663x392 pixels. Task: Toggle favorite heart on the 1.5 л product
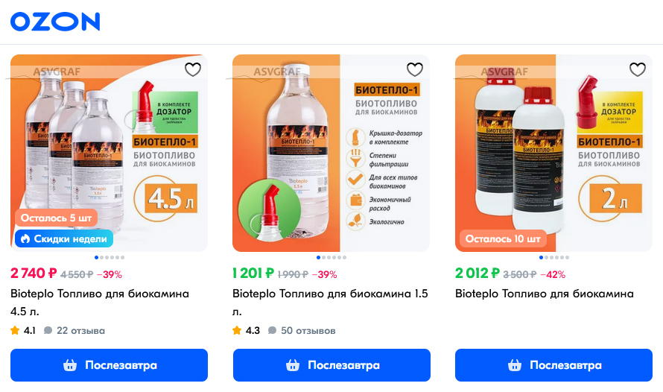tap(415, 69)
